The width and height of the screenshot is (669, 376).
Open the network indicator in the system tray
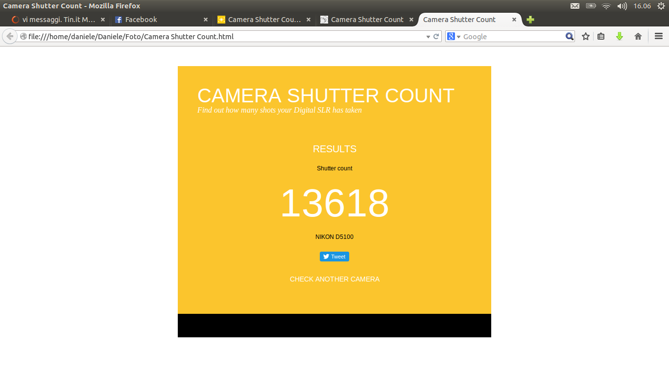(x=606, y=6)
